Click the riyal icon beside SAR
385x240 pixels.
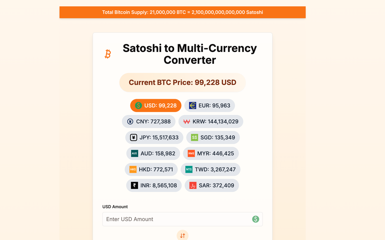point(193,185)
